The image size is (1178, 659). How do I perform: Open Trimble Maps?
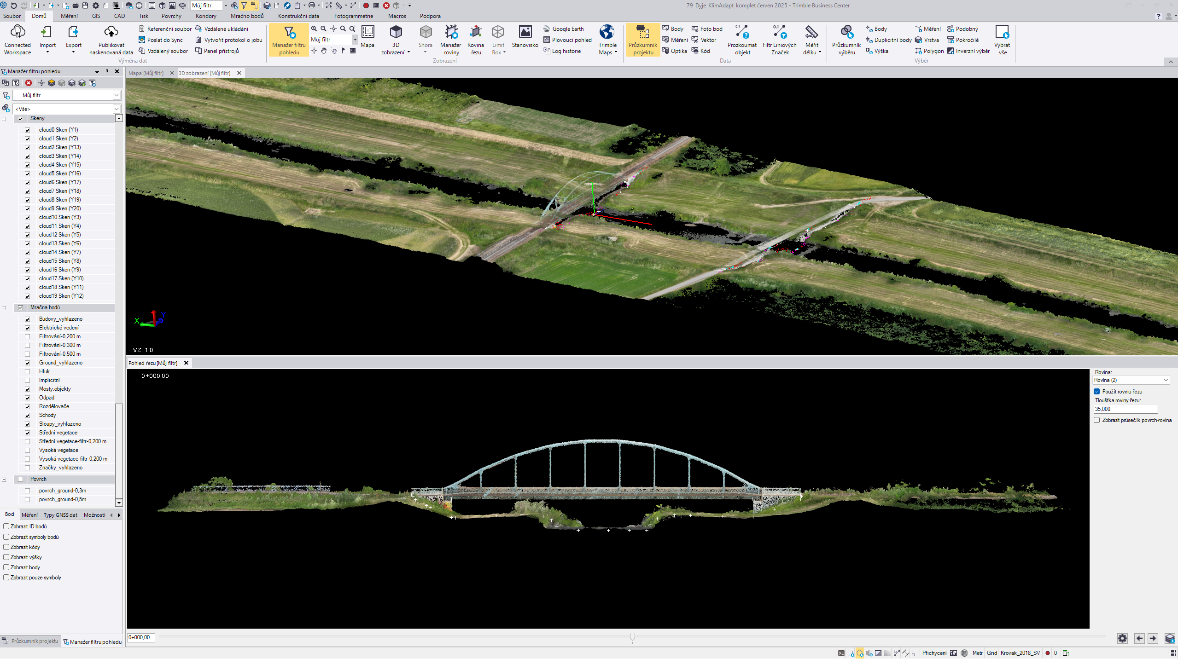[607, 40]
